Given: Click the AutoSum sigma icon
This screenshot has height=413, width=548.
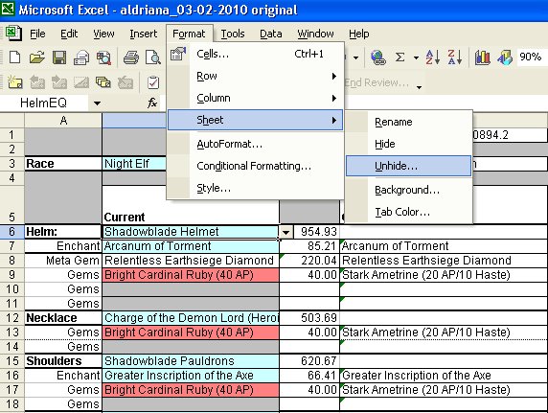Looking at the screenshot, I should pyautogui.click(x=400, y=57).
